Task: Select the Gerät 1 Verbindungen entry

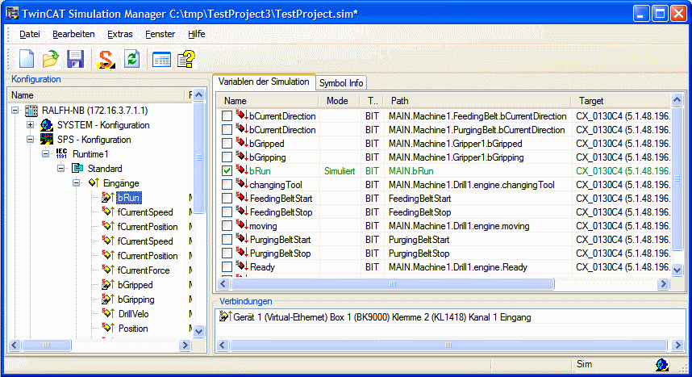Action: coord(382,317)
